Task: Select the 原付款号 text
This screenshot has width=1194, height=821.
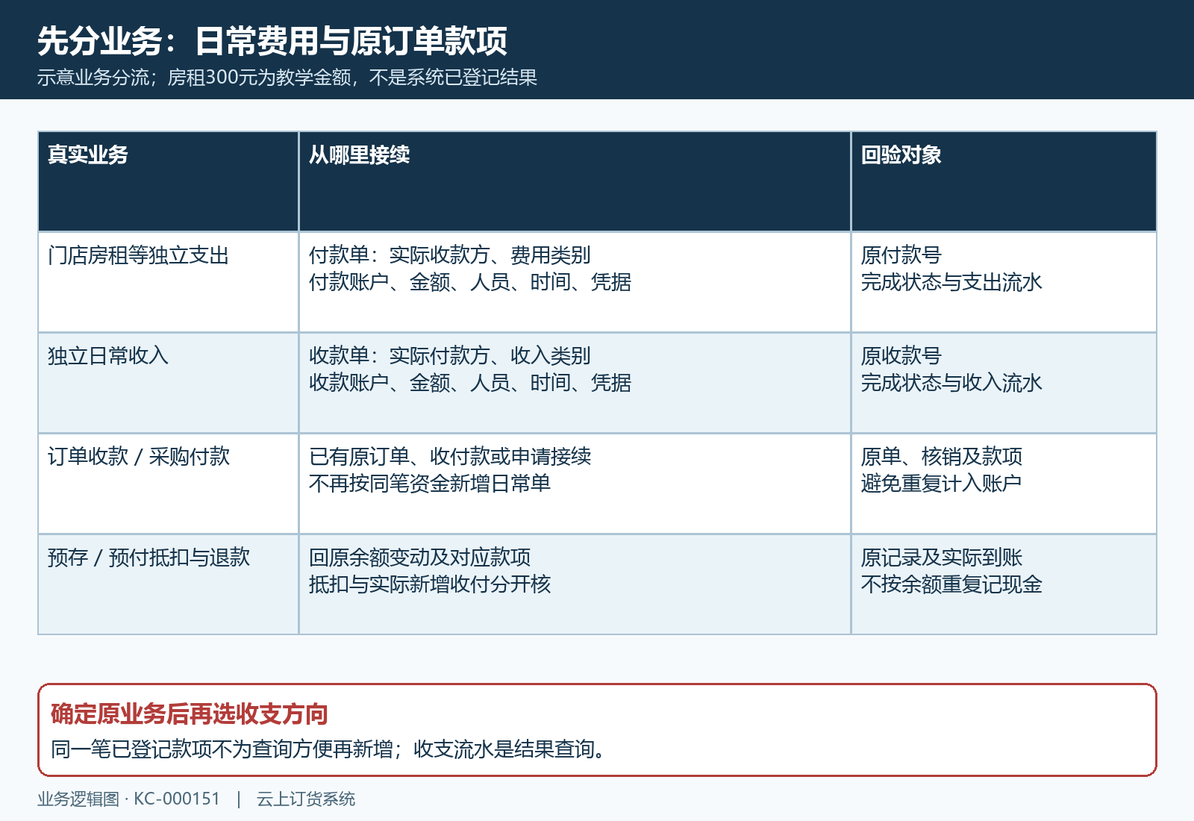Action: tap(901, 255)
